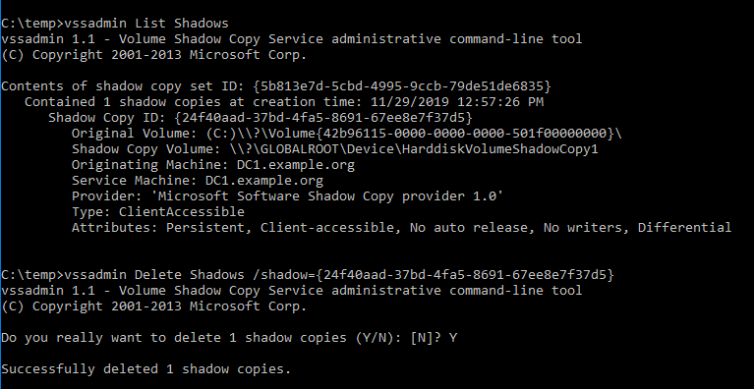Click the Provider name text line
Image resolution: width=754 pixels, height=389 pixels.
pyautogui.click(x=287, y=195)
